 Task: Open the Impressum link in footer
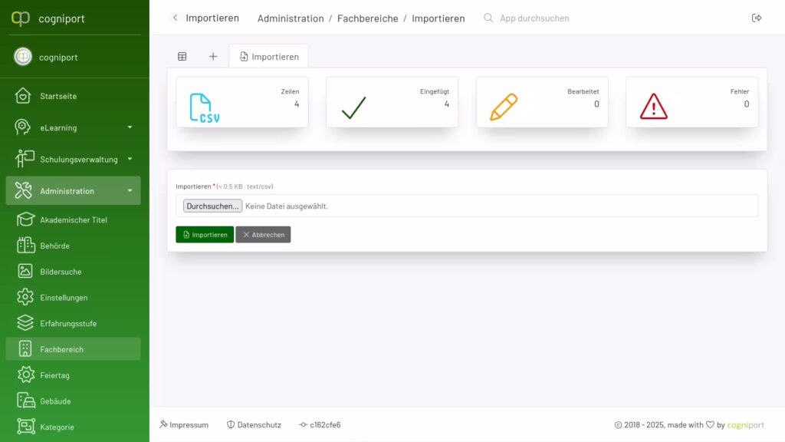click(184, 424)
